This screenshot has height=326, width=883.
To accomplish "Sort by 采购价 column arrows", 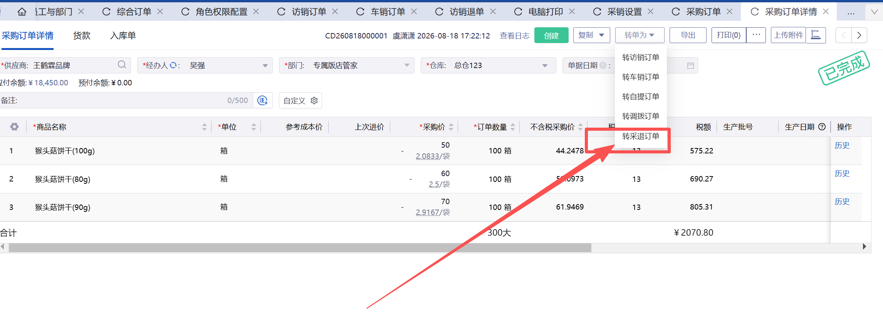I will [x=451, y=127].
